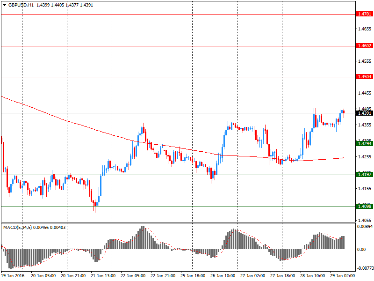374x281 pixels.
Task: Select the MACD(5,34,5) indicator label
Action: click(18, 228)
